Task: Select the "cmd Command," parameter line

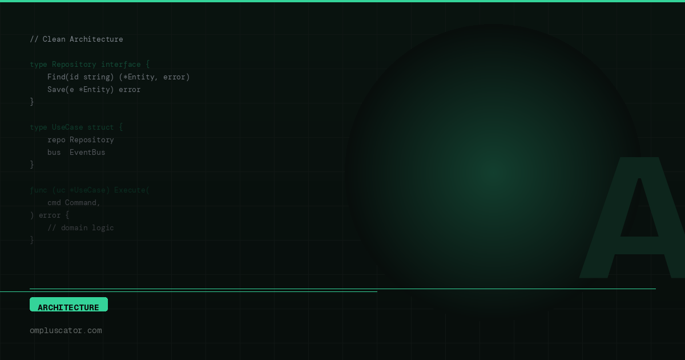Action: (74, 203)
